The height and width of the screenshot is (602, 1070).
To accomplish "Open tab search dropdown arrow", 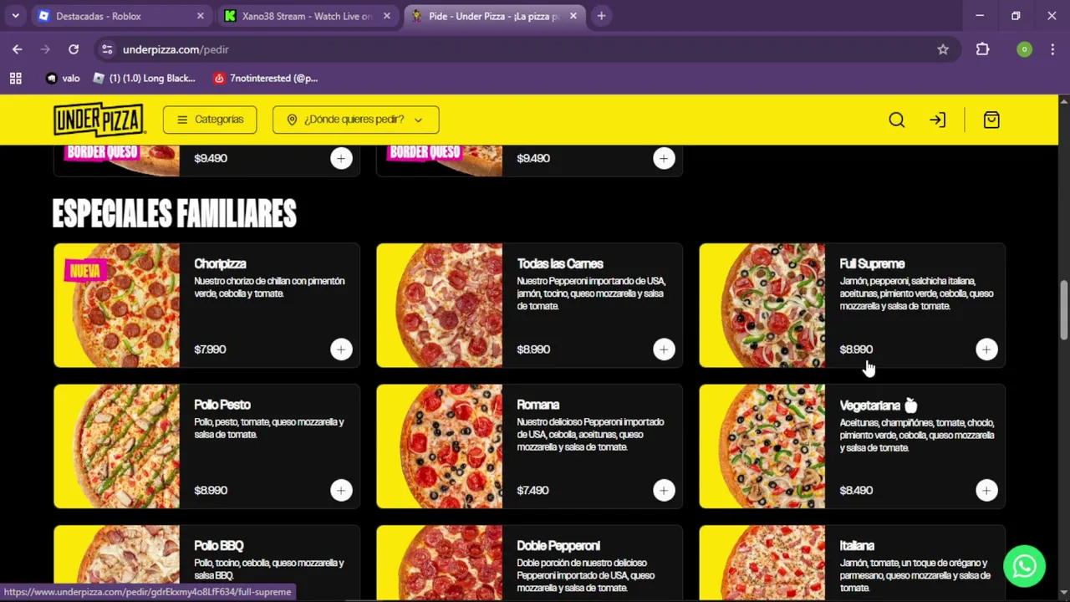I will [x=15, y=16].
